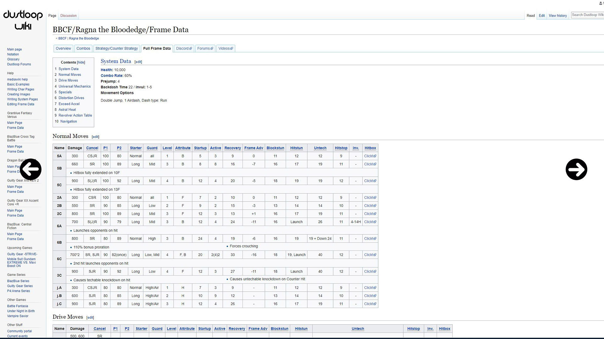The width and height of the screenshot is (604, 339).
Task: Open Main page in sidebar
Action: tap(14, 49)
